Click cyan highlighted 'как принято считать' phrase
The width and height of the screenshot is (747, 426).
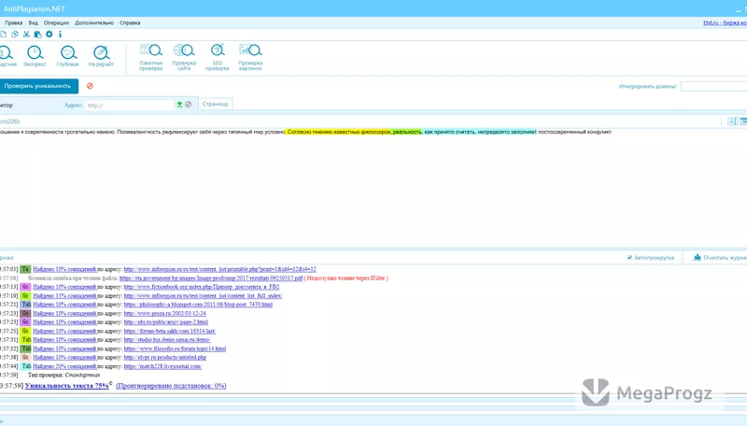[x=449, y=132]
